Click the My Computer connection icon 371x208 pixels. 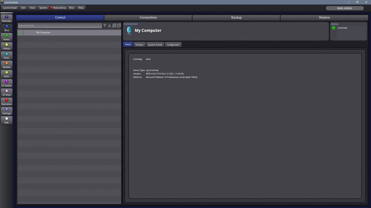[x=129, y=30]
